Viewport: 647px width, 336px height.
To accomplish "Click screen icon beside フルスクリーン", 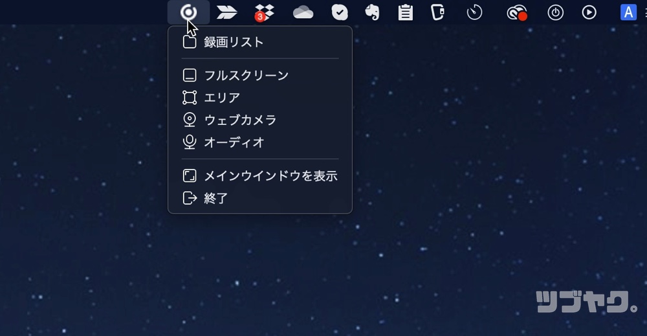I will (190, 75).
